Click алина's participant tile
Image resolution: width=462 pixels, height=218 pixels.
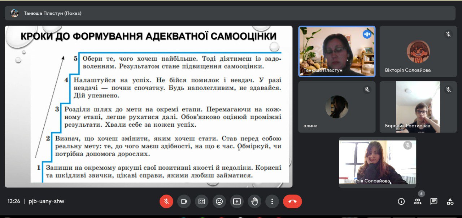click(337, 107)
